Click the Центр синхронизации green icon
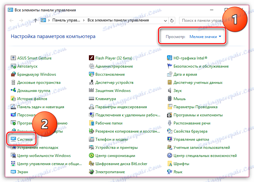254x182 pixels. point(92,155)
